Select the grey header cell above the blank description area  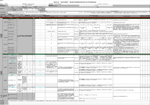click(x=97, y=7)
